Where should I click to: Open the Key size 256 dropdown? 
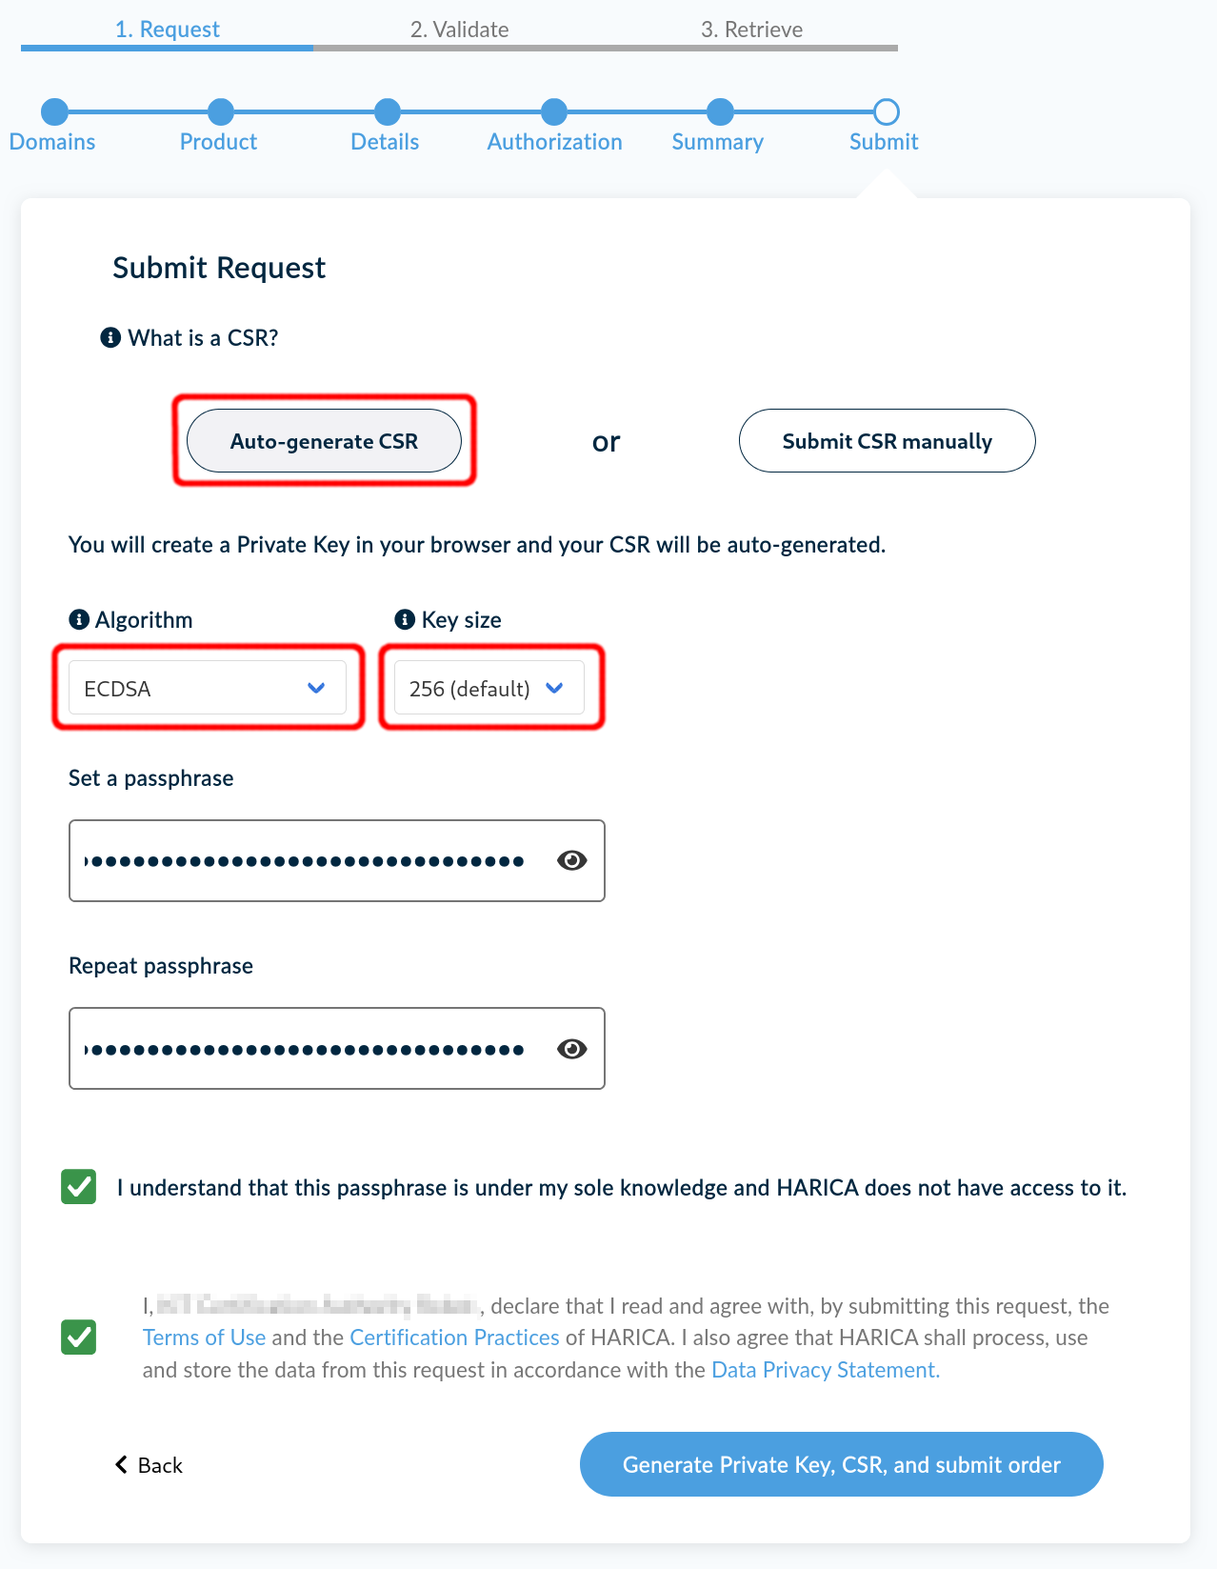coord(489,688)
